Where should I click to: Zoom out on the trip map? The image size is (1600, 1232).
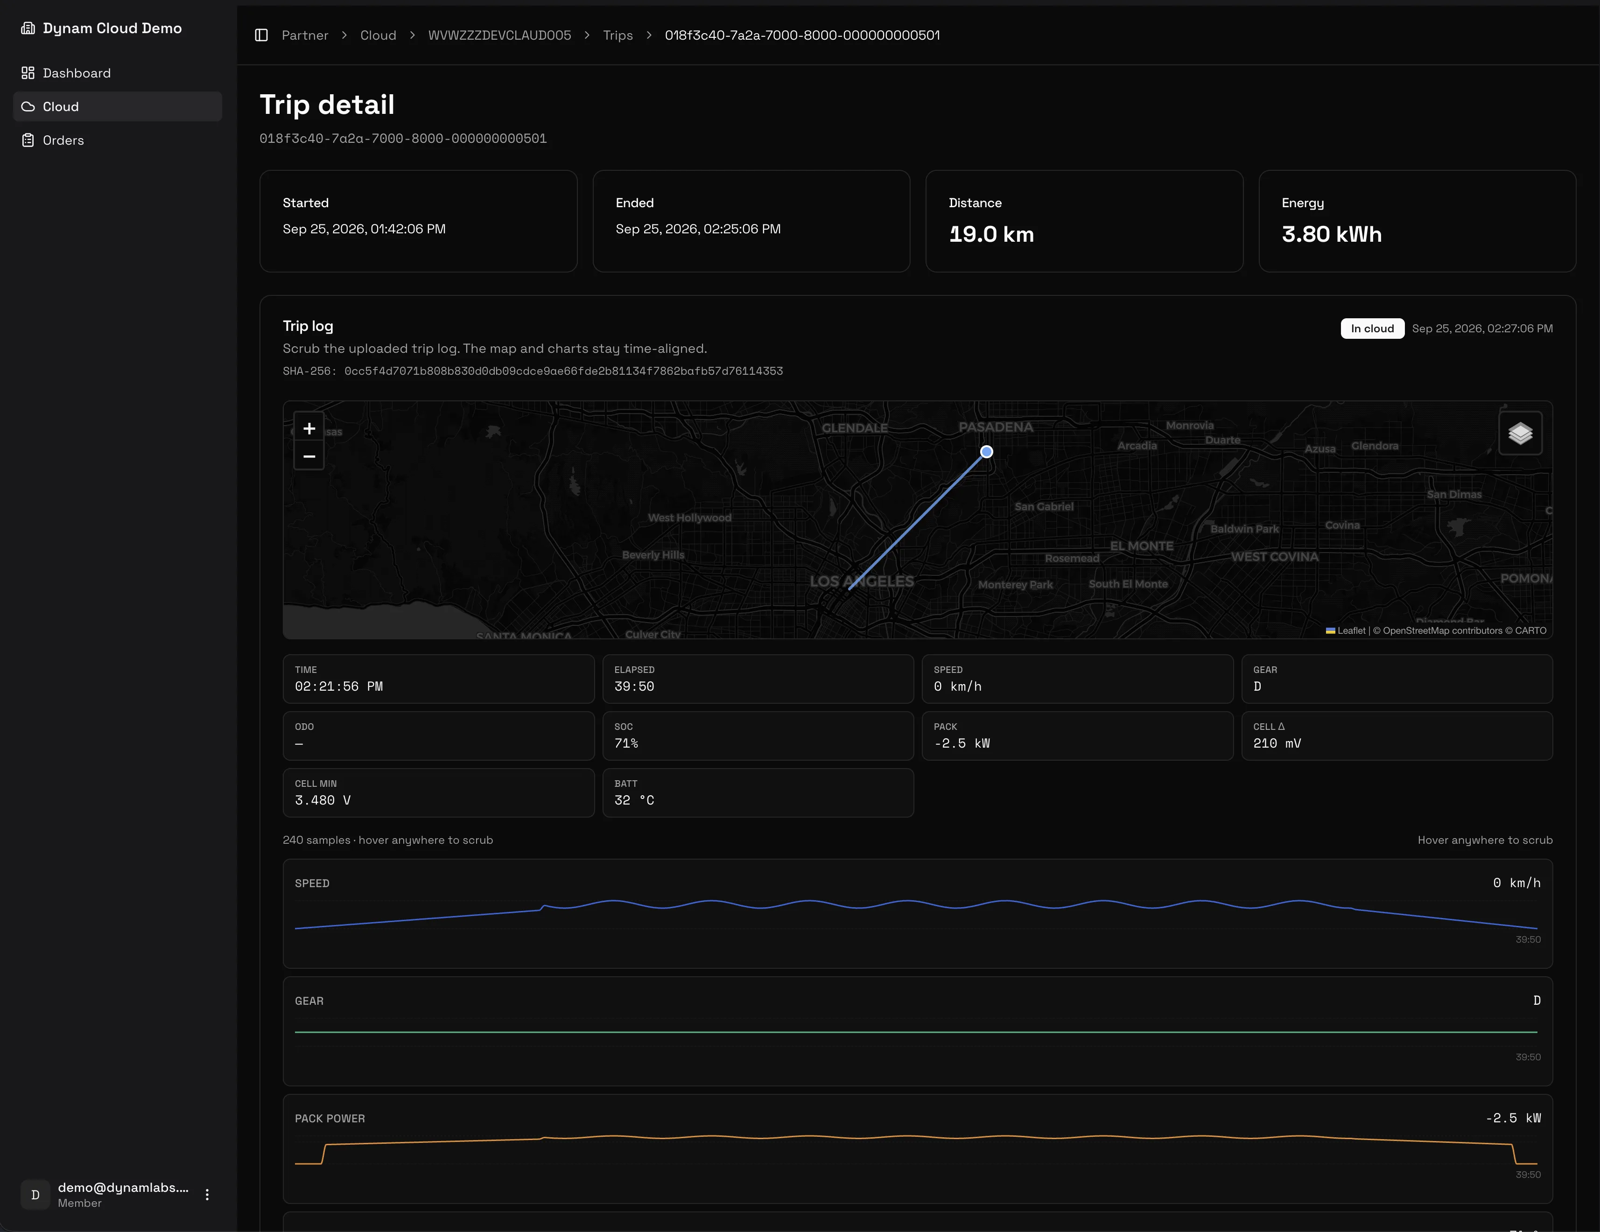[309, 456]
